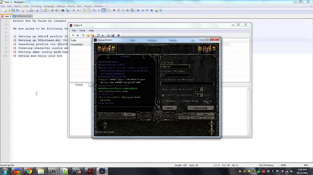Click the D2Bot console vertical scrollbar

[248, 111]
